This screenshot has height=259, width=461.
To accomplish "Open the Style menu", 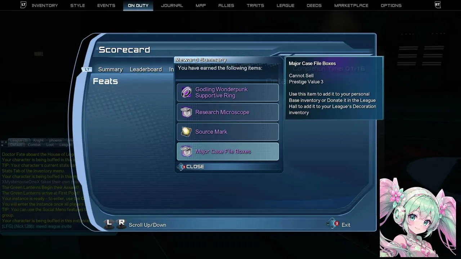I will tap(77, 5).
